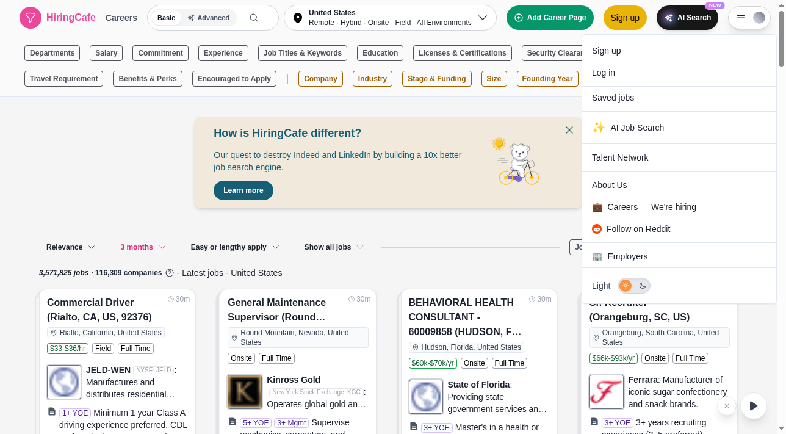Viewport: 786px width, 434px height.
Task: Open the Travel Requirement filter
Action: pyautogui.click(x=64, y=79)
